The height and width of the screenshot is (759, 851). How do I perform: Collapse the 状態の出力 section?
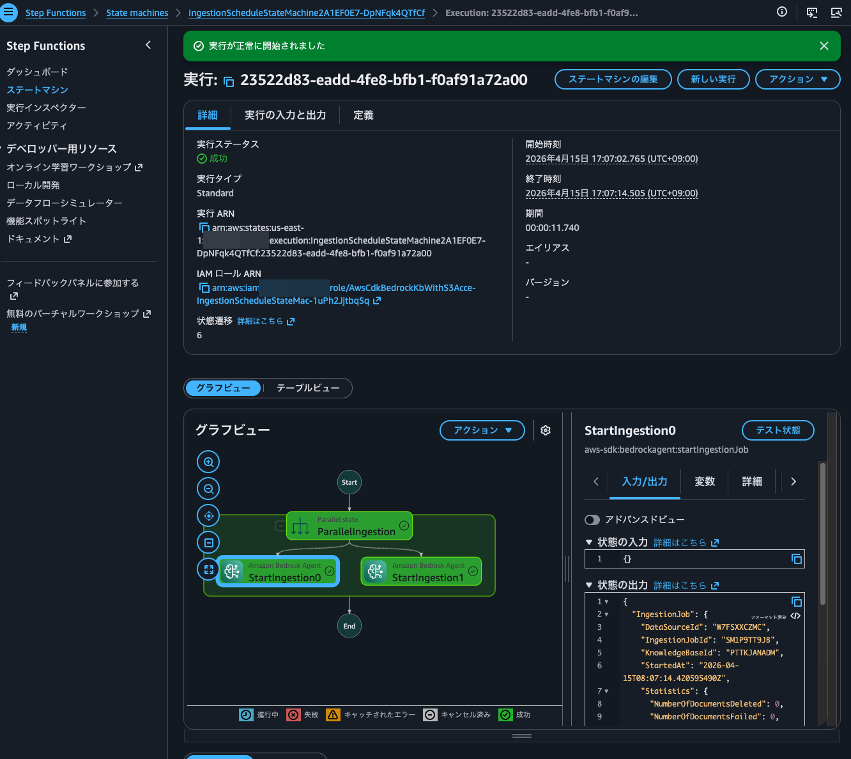(589, 585)
